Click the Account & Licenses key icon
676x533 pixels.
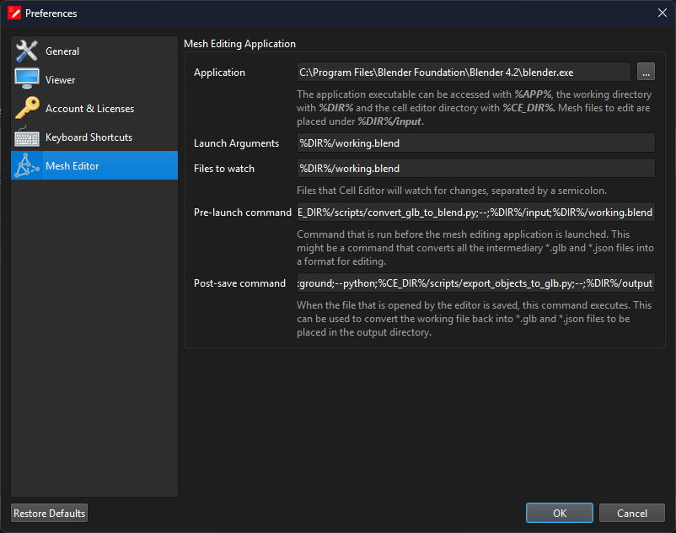point(27,108)
